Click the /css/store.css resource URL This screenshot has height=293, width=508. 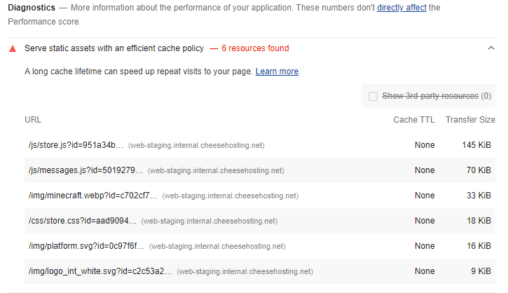tap(81, 221)
